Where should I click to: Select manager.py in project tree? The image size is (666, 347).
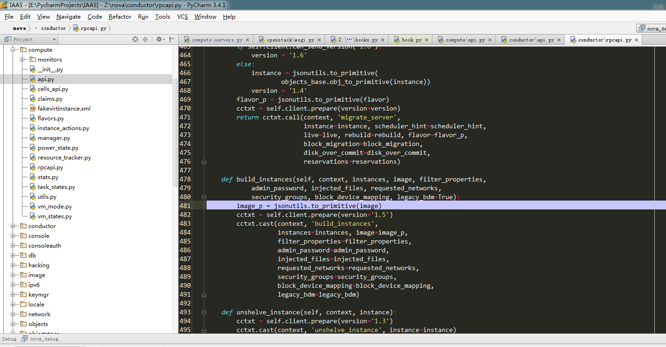54,138
